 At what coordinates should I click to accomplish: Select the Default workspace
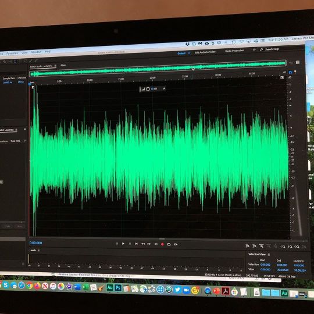coord(181,53)
